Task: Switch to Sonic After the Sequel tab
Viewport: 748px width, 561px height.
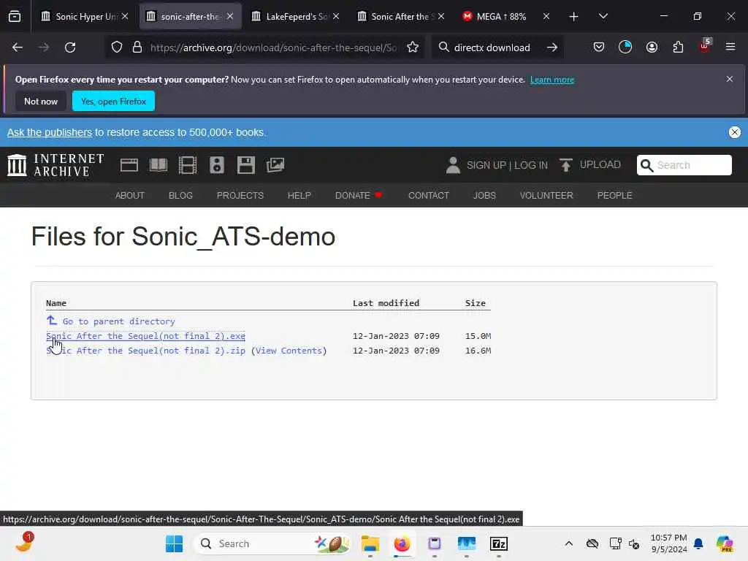Action: [x=401, y=17]
